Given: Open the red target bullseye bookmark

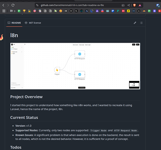Looking at the screenshot, I should coord(35,11).
